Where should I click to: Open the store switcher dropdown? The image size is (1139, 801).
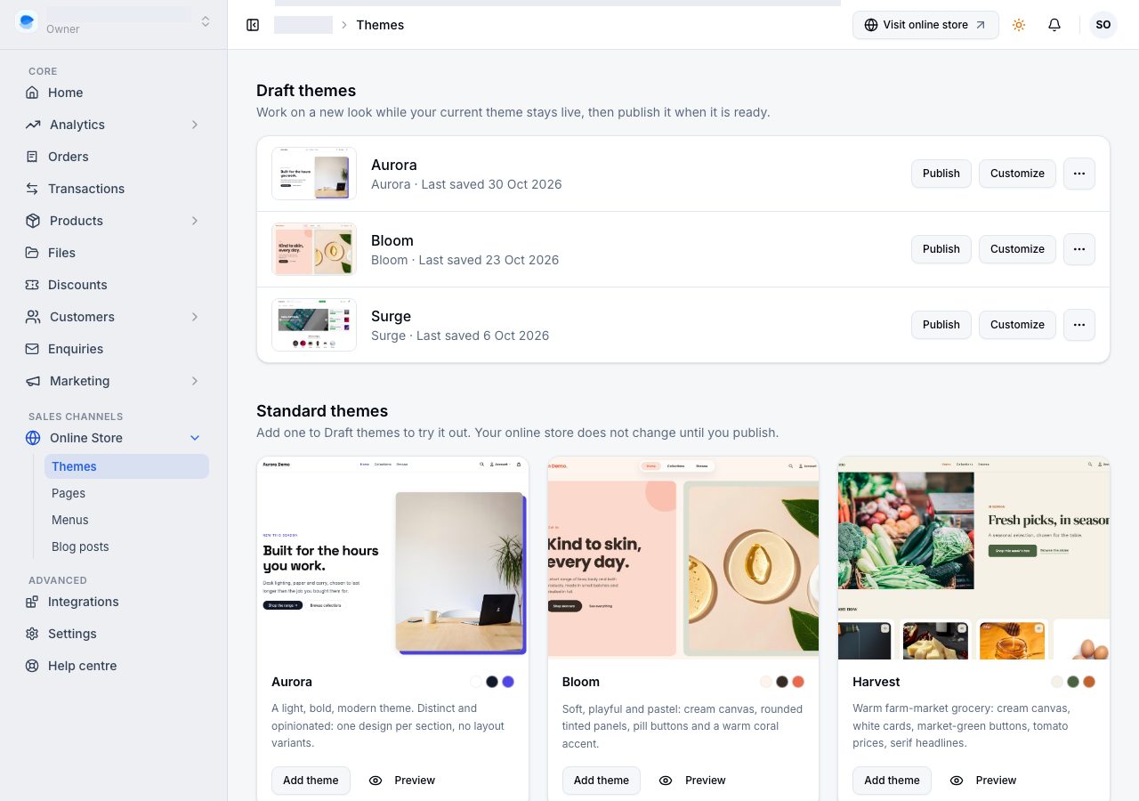coord(206,21)
